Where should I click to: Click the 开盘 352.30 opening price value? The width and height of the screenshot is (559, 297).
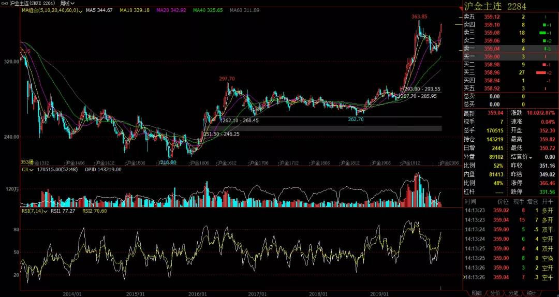[x=547, y=131]
